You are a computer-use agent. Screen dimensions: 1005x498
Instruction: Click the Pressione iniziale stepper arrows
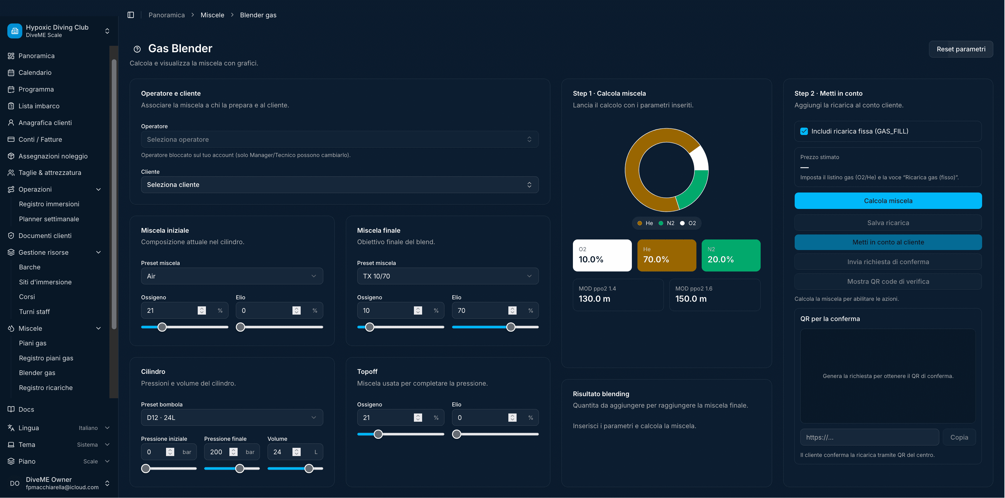(x=170, y=452)
